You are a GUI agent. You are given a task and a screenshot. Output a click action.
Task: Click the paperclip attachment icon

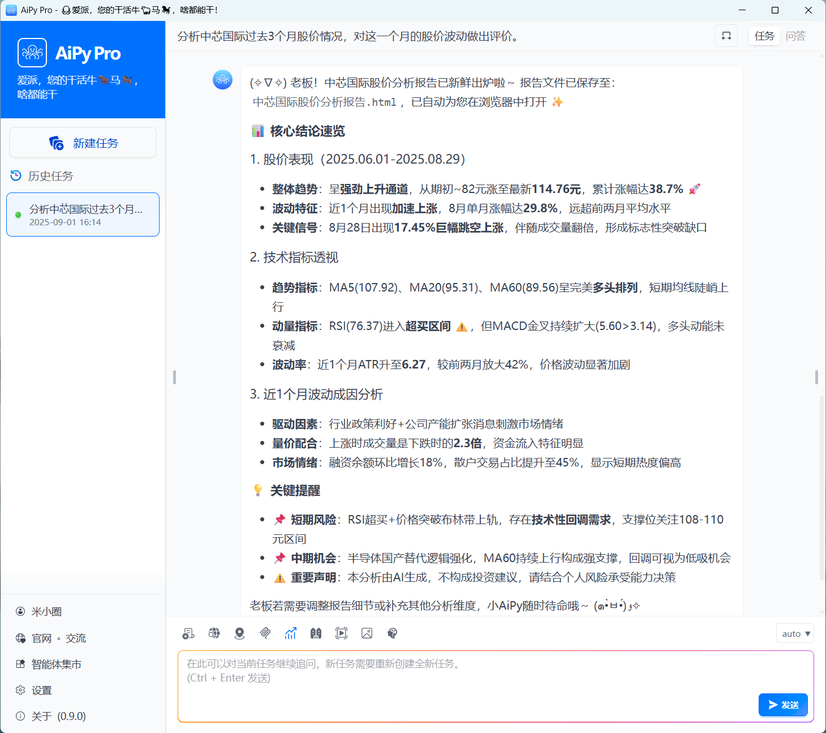click(x=265, y=633)
